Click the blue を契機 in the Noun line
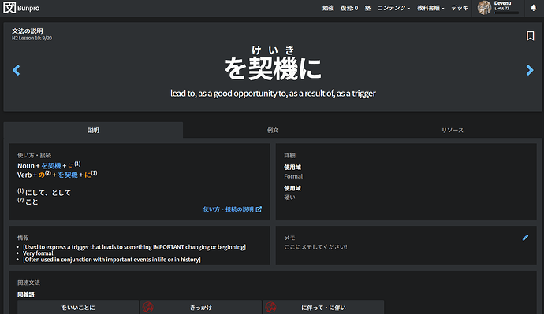Viewport: 544px width, 314px height. 51,166
